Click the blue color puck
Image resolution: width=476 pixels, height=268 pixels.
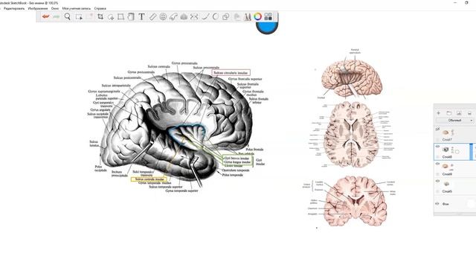[x=267, y=28]
